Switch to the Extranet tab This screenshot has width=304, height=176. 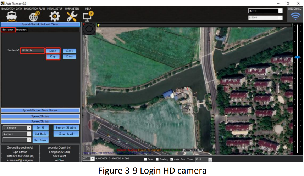tap(8, 30)
